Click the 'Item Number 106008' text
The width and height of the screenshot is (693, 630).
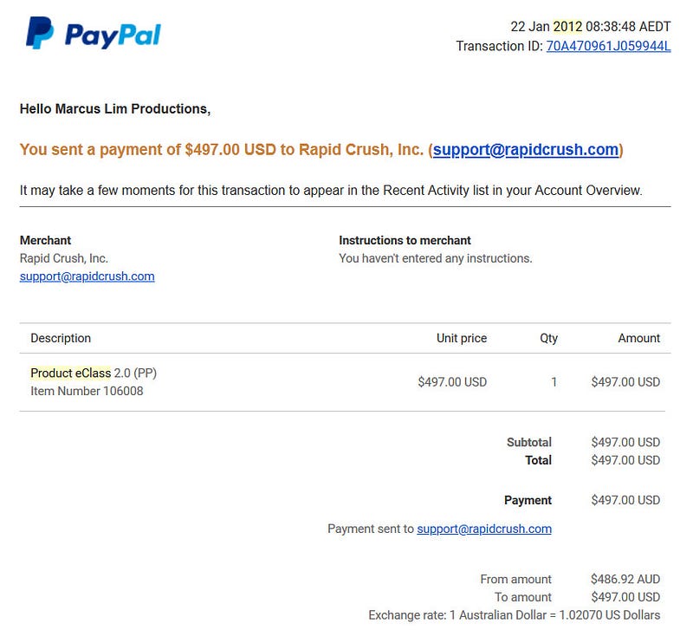pyautogui.click(x=87, y=391)
